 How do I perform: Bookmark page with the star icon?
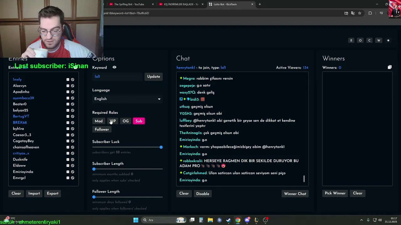(360, 13)
